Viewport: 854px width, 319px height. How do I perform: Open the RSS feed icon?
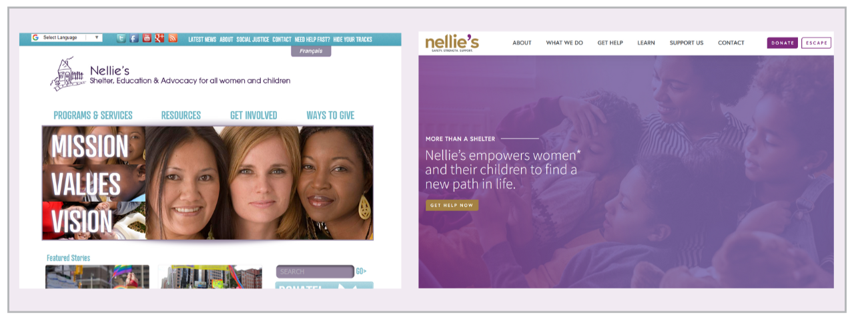(x=172, y=39)
